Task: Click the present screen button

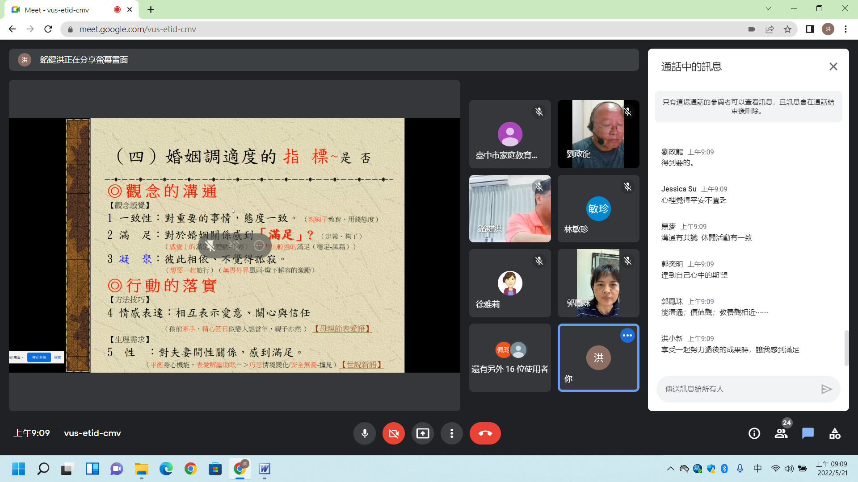Action: point(423,433)
